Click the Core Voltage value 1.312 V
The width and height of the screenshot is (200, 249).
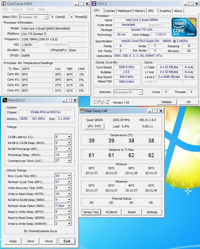pos(161,34)
